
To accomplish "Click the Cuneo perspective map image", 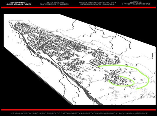I will coord(80,60).
